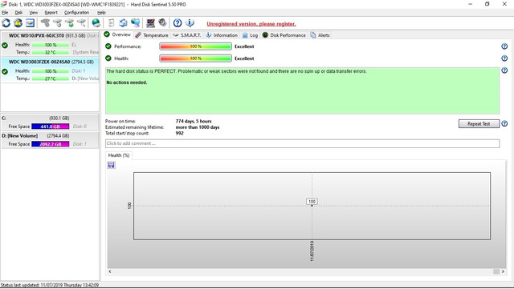Click the blue question mark Help toolbar icon
The image size is (514, 289).
177,23
